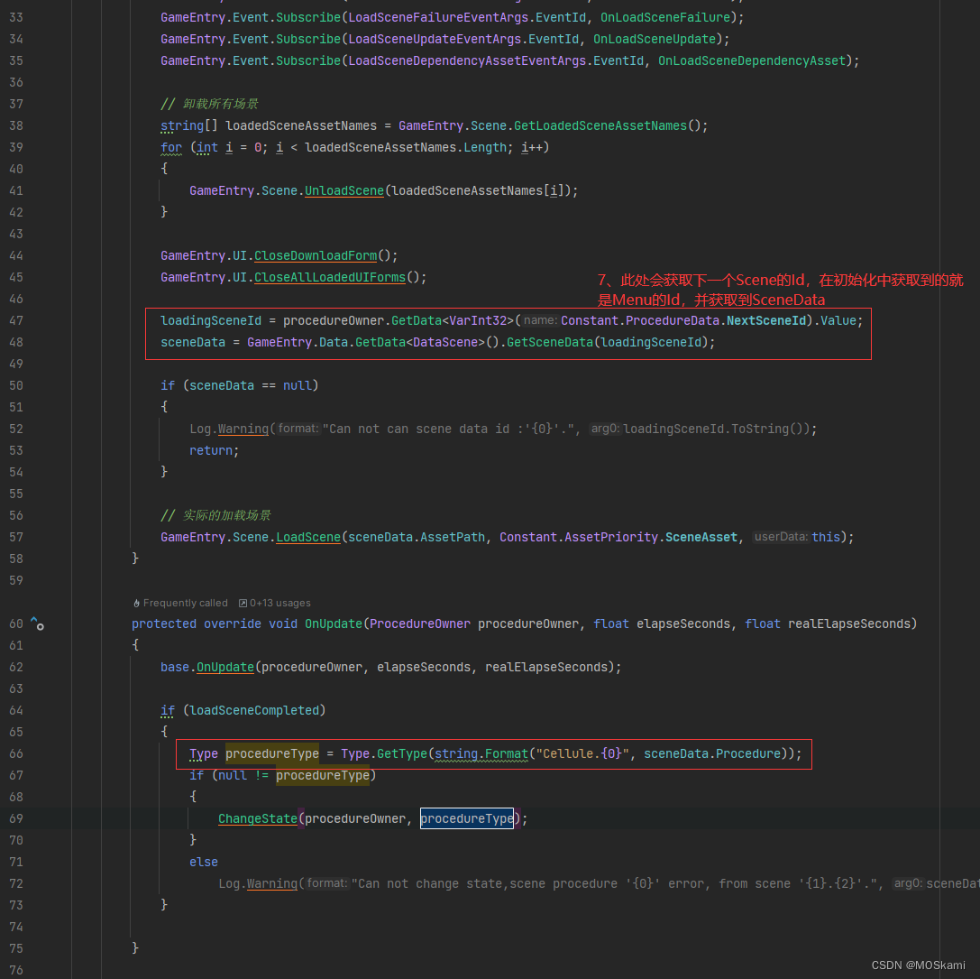Click the for keyword on line 39
This screenshot has height=979, width=980.
click(x=171, y=148)
